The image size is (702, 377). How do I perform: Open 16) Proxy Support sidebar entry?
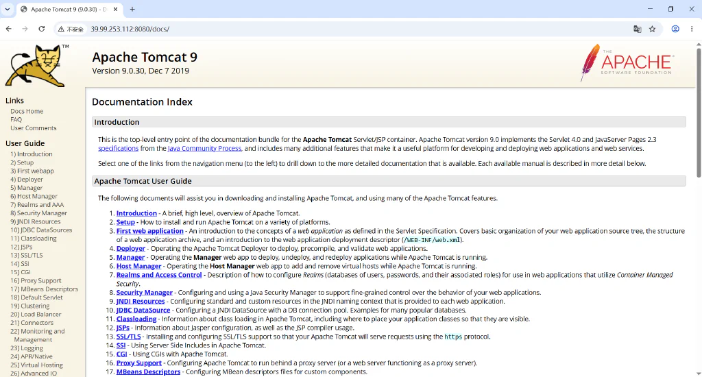(x=36, y=281)
